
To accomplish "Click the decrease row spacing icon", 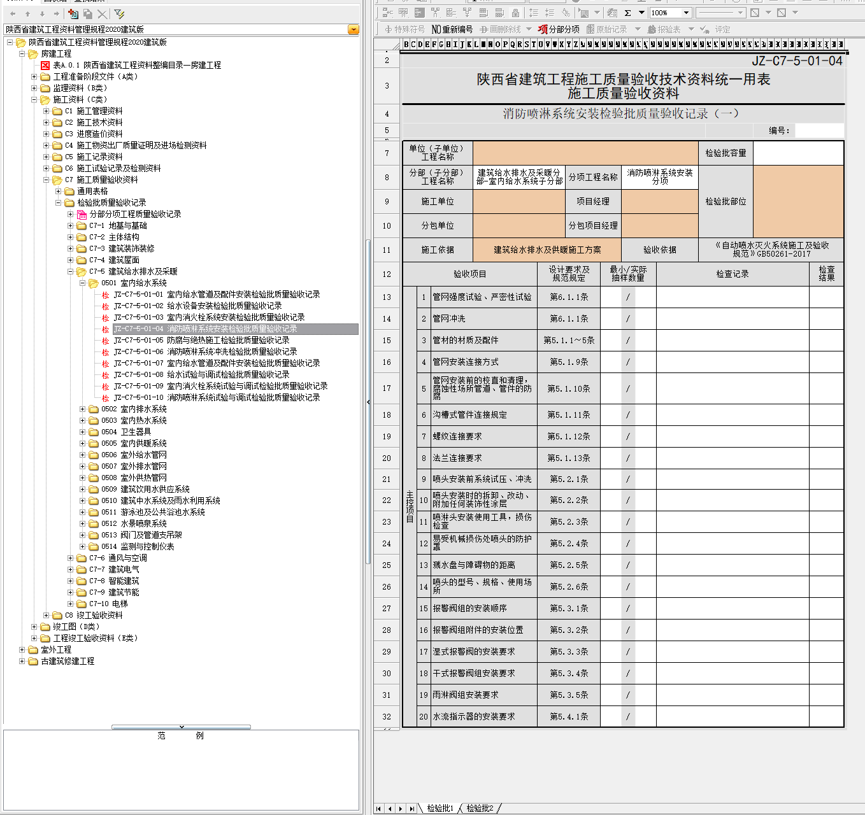I will tap(550, 13).
